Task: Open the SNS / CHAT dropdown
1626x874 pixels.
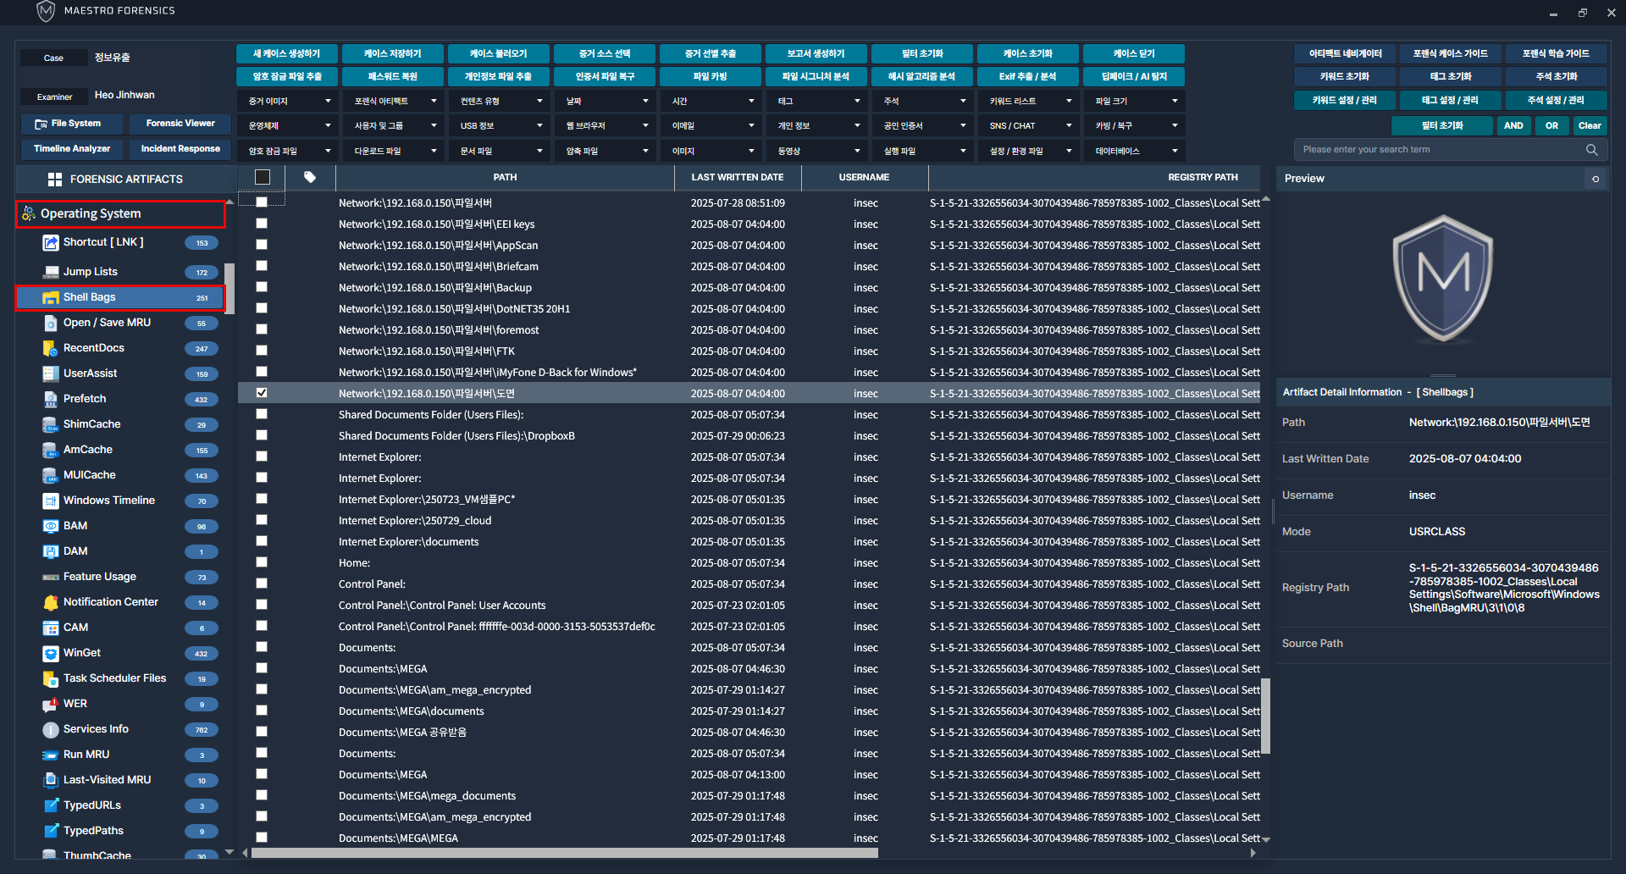Action: (x=1027, y=125)
